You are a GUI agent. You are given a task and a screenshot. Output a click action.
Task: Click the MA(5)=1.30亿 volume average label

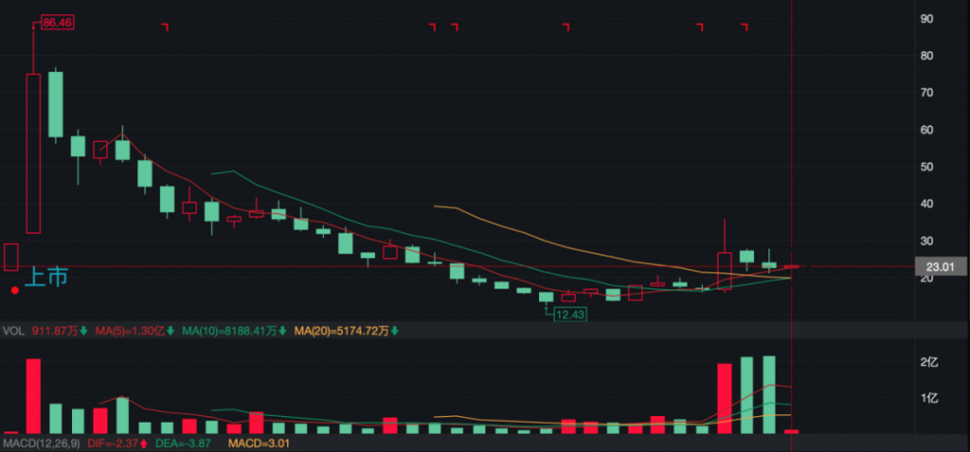click(129, 331)
